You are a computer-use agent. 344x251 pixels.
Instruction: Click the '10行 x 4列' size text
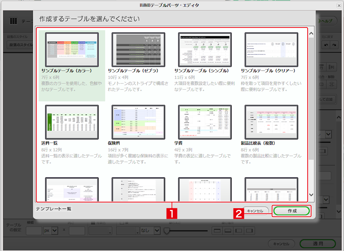click(118, 78)
